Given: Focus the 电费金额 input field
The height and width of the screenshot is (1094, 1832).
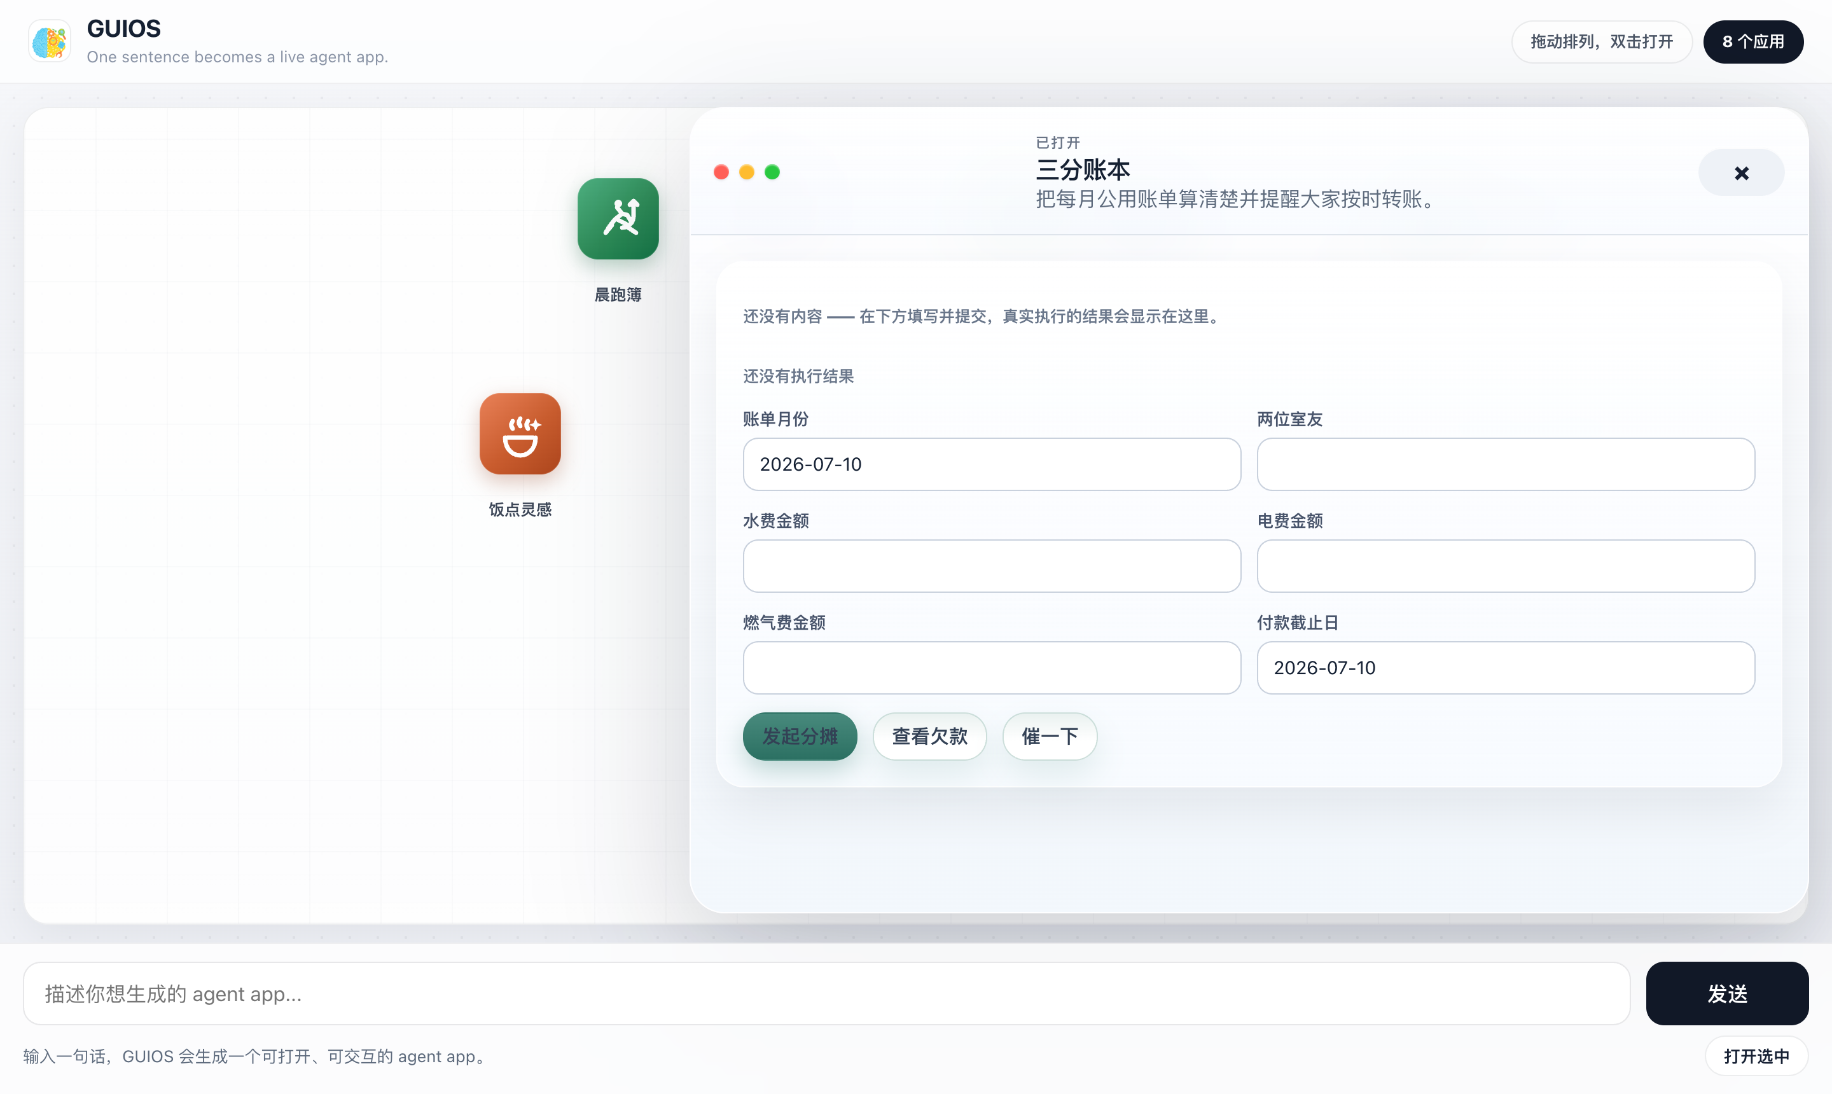Looking at the screenshot, I should pyautogui.click(x=1506, y=565).
